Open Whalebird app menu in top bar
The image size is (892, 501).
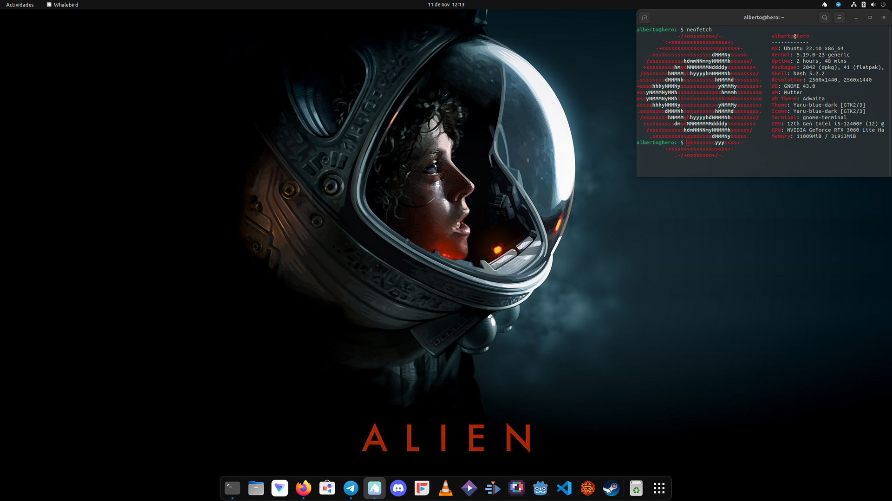point(62,5)
